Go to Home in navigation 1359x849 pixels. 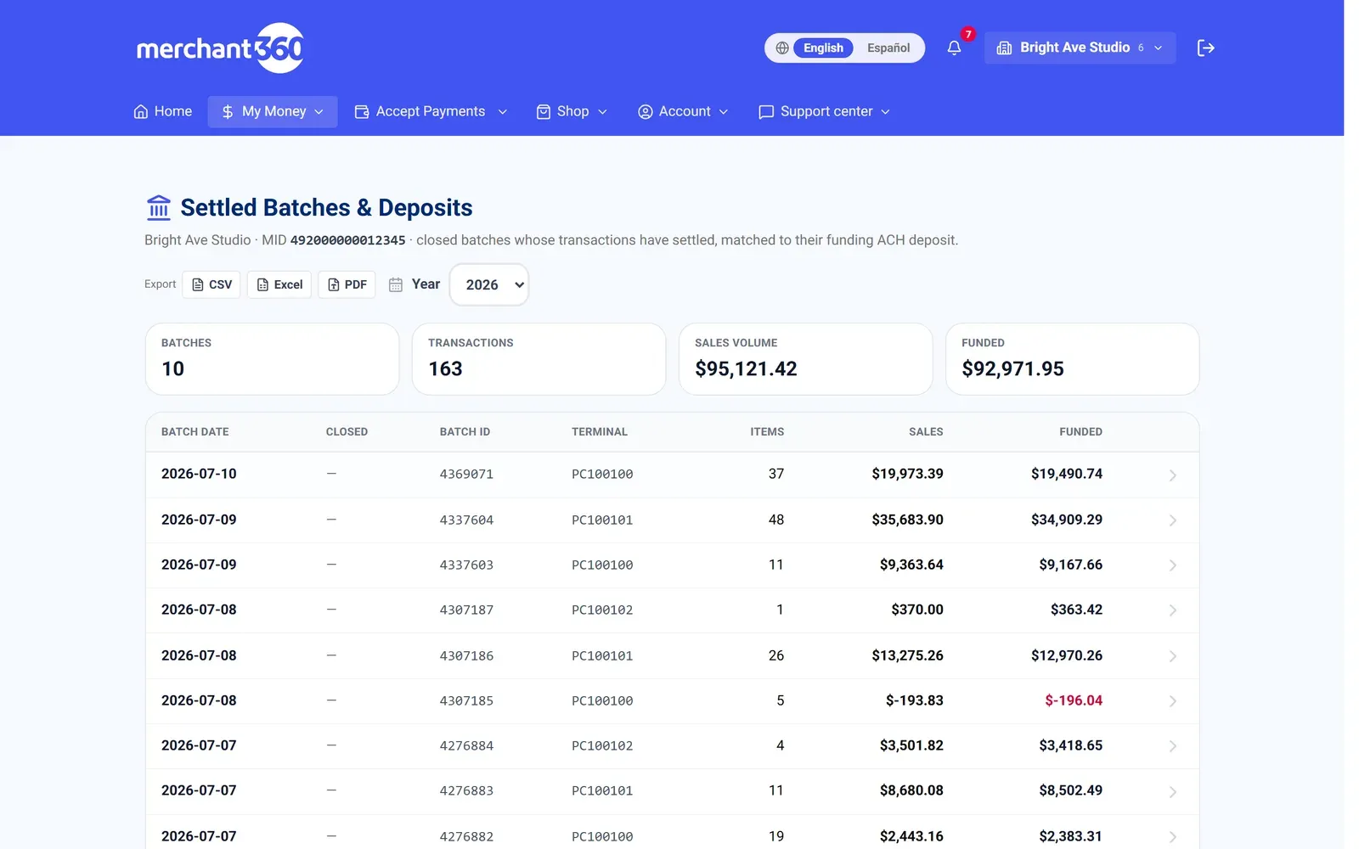(163, 111)
